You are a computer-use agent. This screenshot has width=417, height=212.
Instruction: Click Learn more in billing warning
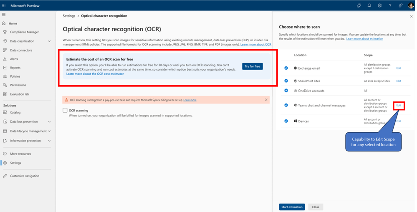pos(190,100)
